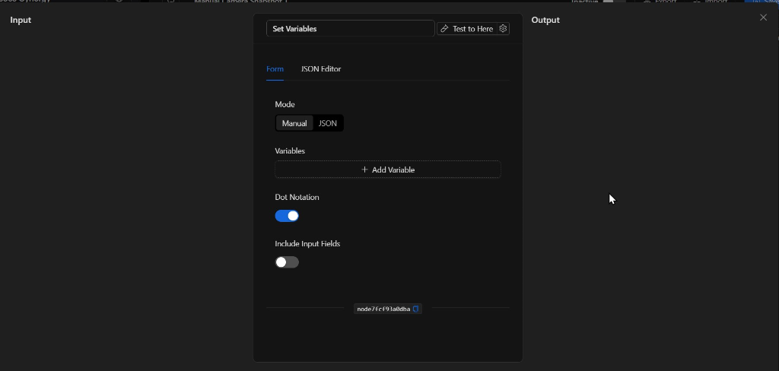The image size is (779, 371).
Task: Open the gear settings next to Test to Here
Action: click(503, 29)
